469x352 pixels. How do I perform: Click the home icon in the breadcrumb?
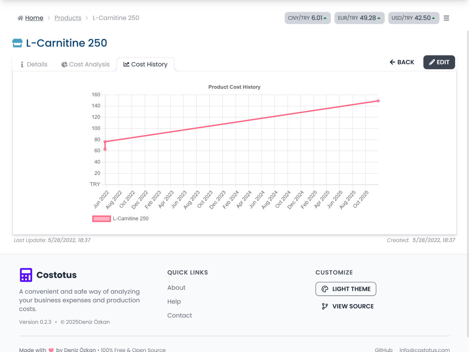point(20,18)
